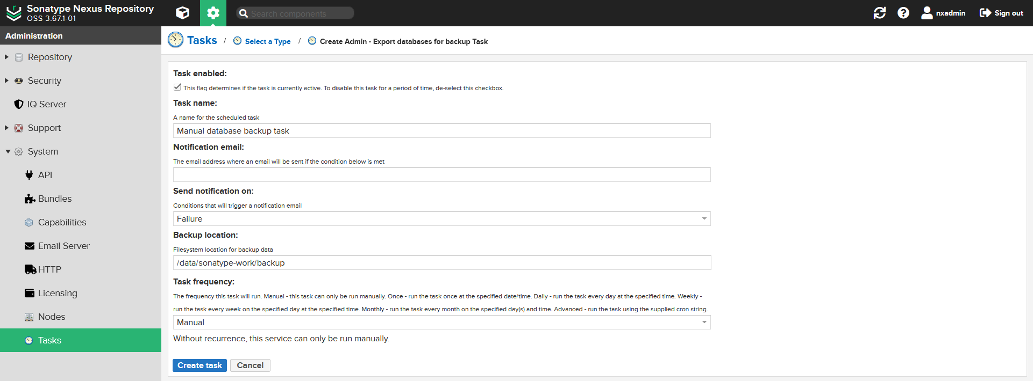Click the Administration gear icon
The image size is (1033, 381).
tap(213, 13)
